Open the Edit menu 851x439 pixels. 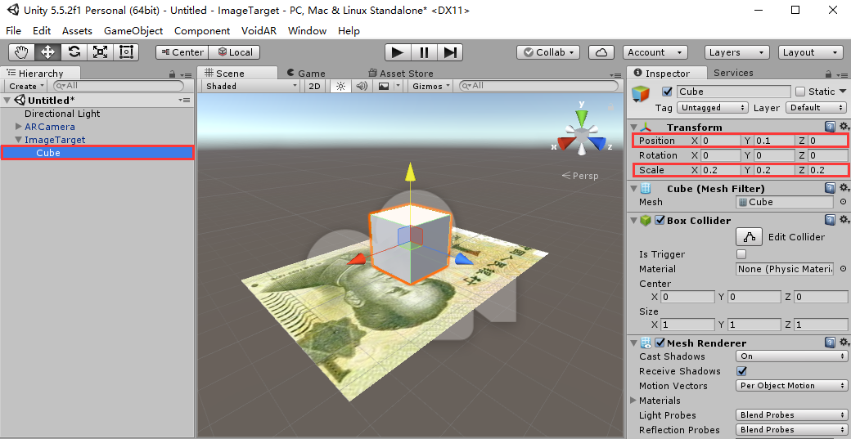42,31
